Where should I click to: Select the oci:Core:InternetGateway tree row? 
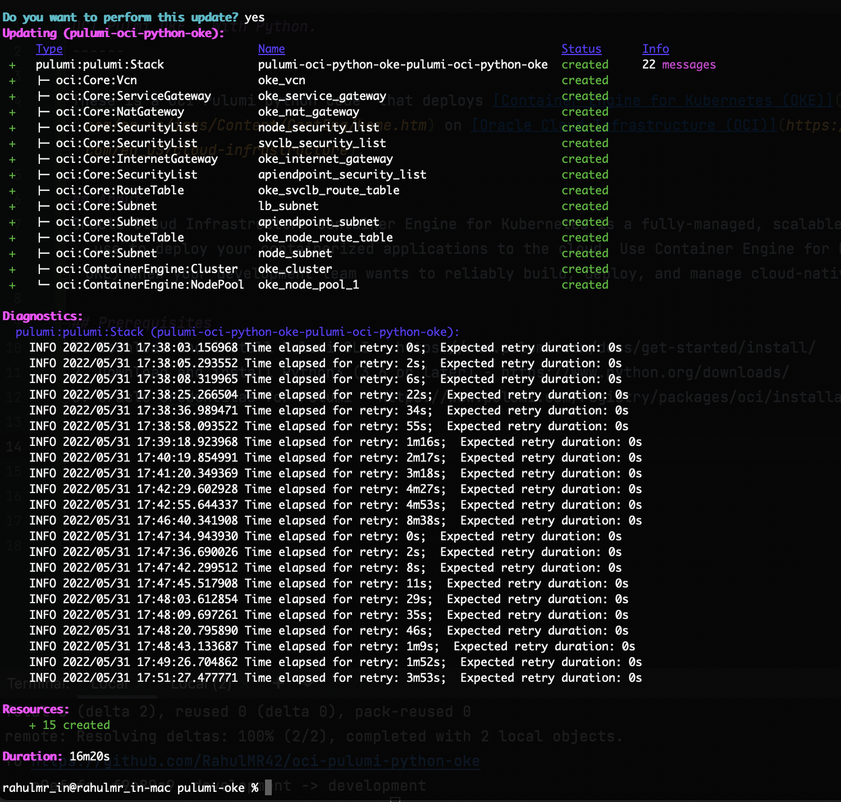click(128, 159)
